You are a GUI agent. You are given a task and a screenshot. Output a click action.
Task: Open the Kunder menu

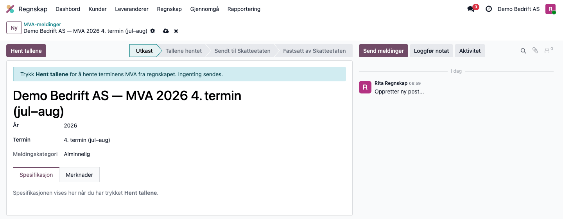[x=98, y=9]
